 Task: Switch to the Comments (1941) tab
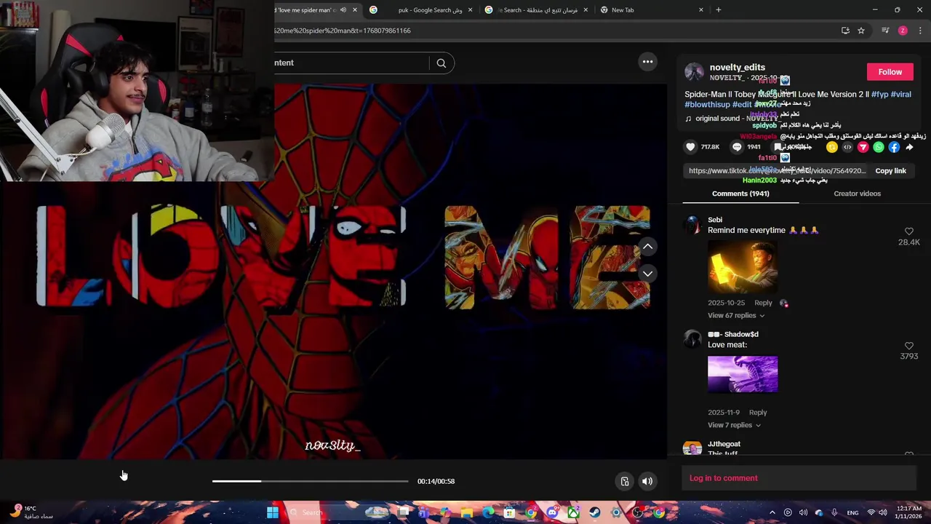point(740,194)
